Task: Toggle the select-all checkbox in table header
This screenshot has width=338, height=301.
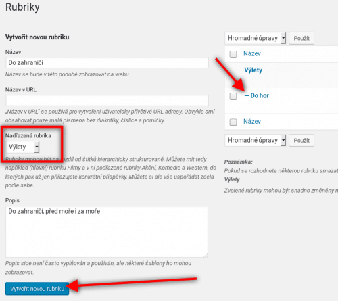Action: (x=233, y=54)
